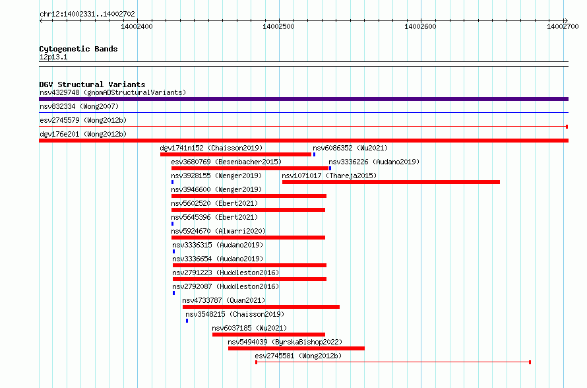Image resolution: width=587 pixels, height=388 pixels.
Task: Click nsv3336226 (Audano2019) label
Action: tap(374, 162)
